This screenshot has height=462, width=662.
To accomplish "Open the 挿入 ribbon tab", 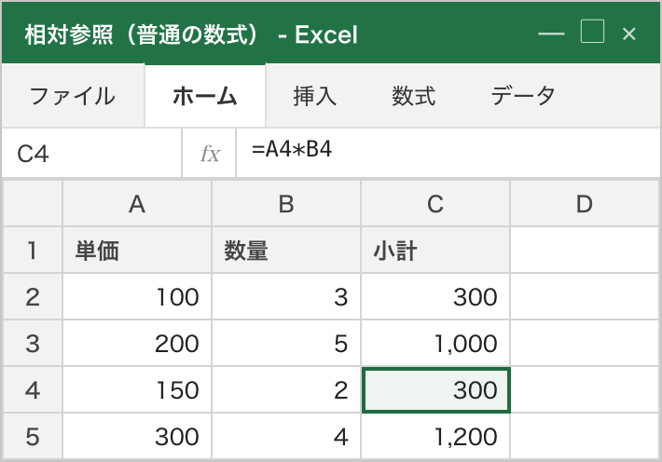I will (315, 96).
